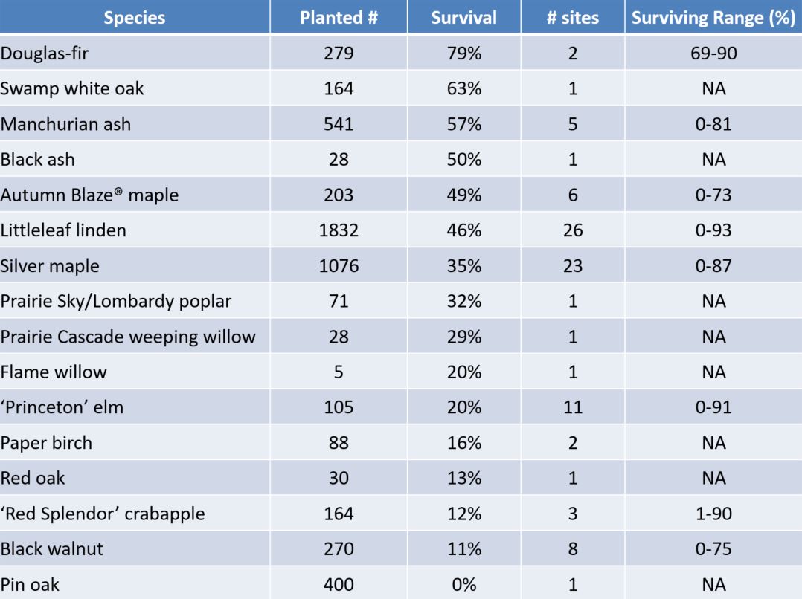Select Prairie Cascade weeping willow row label
The width and height of the screenshot is (802, 599).
[128, 337]
